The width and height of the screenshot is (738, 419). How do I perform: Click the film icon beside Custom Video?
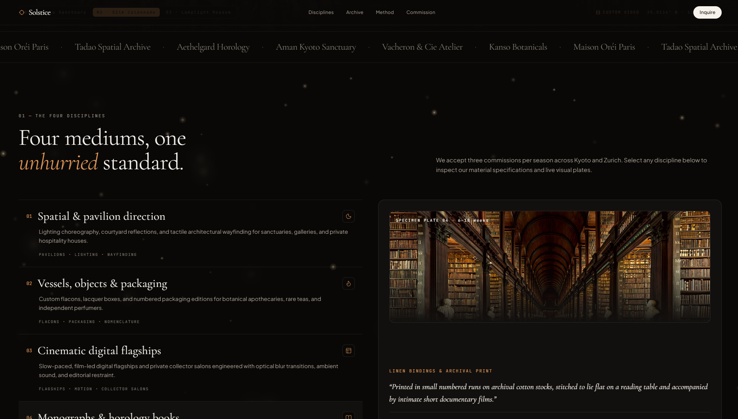tap(598, 12)
